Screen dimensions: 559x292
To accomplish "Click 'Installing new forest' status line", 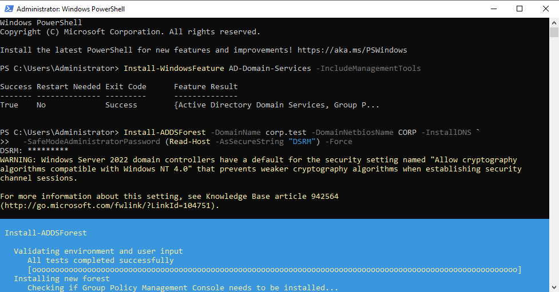I will coord(62,279).
